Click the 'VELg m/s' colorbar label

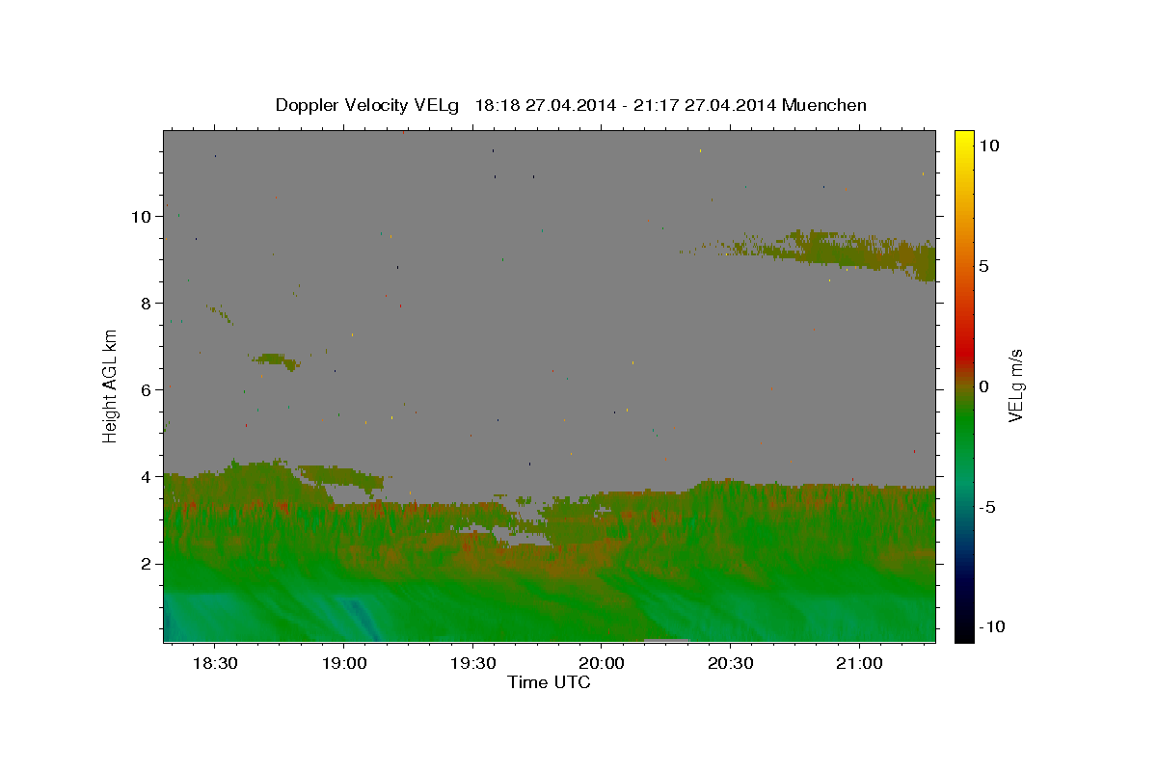click(x=1015, y=385)
